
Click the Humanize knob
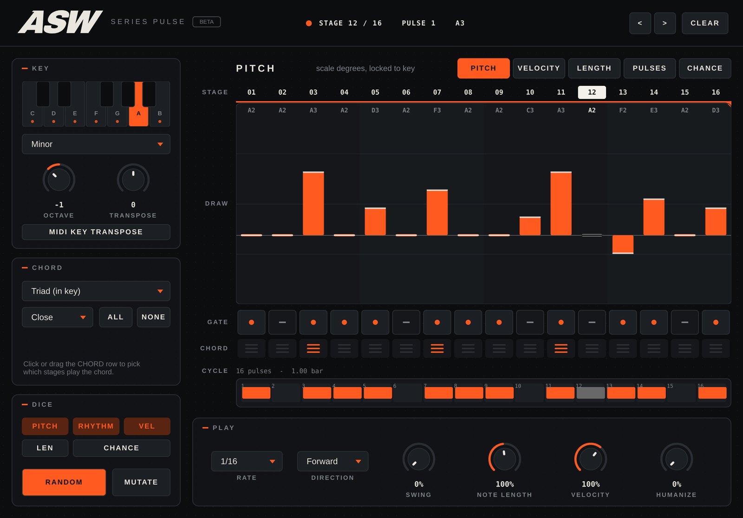[x=677, y=459]
